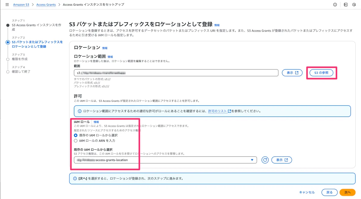361x199 pixels.
Task: Click the s3:// location range input field
Action: pos(176,73)
